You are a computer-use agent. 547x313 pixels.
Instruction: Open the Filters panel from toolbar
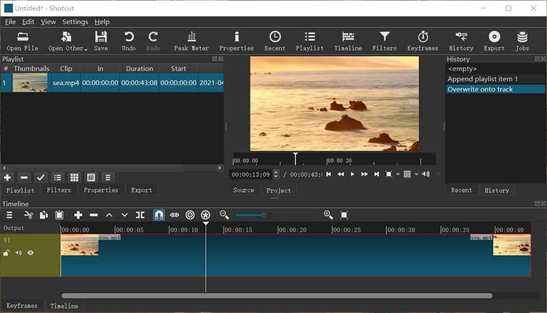(384, 41)
